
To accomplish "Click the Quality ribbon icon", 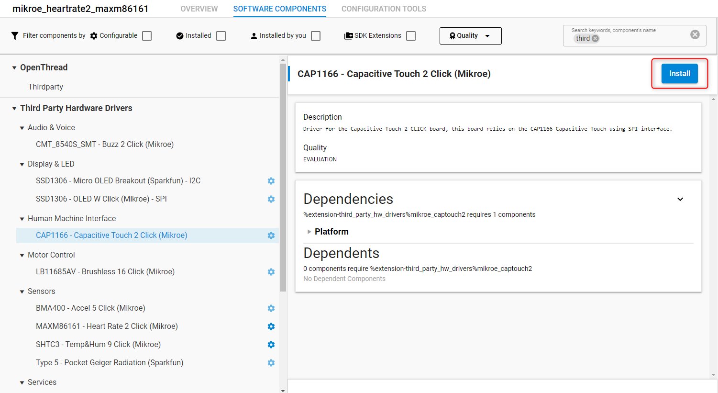I will [x=452, y=36].
